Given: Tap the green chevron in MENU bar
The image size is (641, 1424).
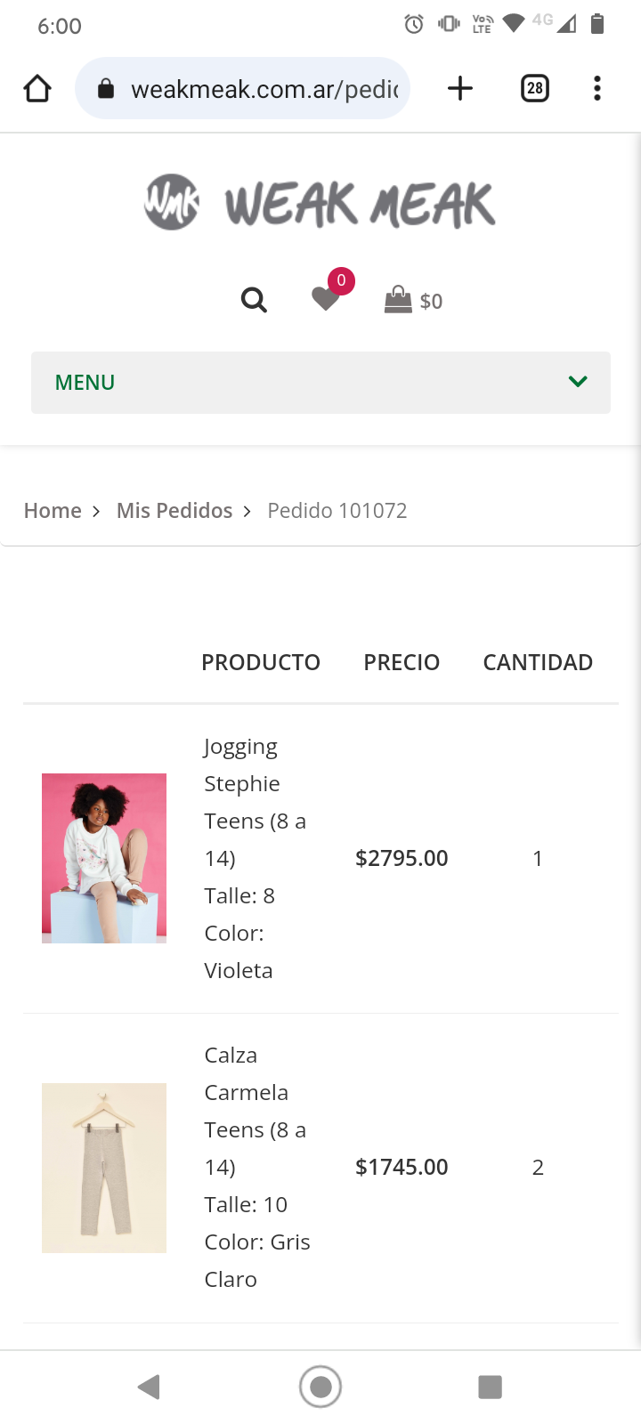Looking at the screenshot, I should (578, 382).
